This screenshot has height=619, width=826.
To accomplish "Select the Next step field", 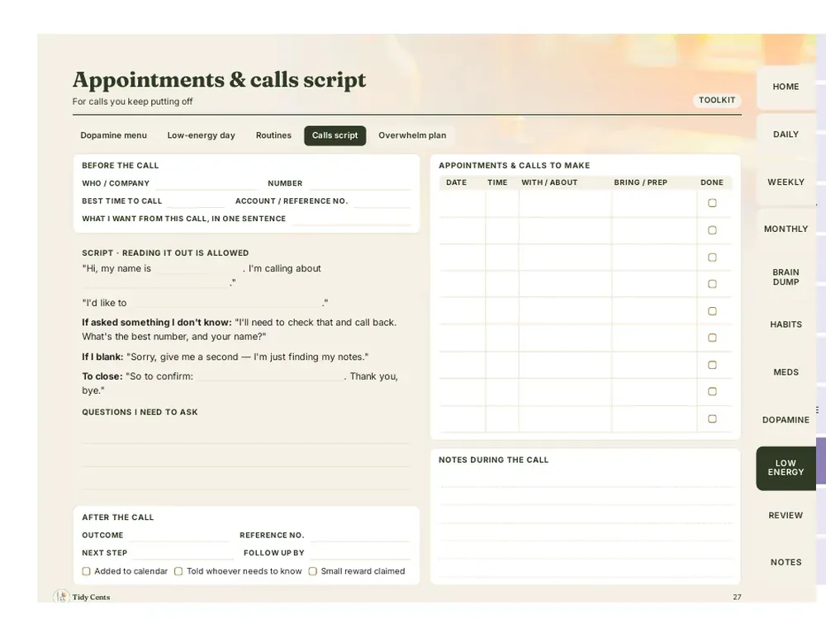I will [183, 553].
